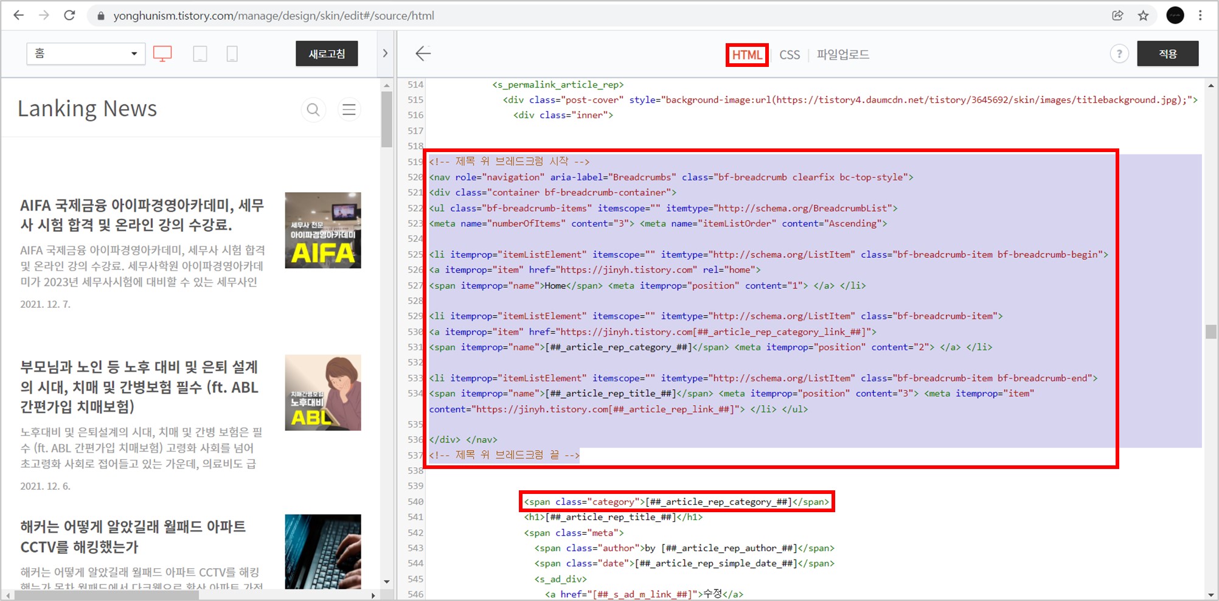
Task: Collapse the preview panel chevron
Action: tap(385, 54)
